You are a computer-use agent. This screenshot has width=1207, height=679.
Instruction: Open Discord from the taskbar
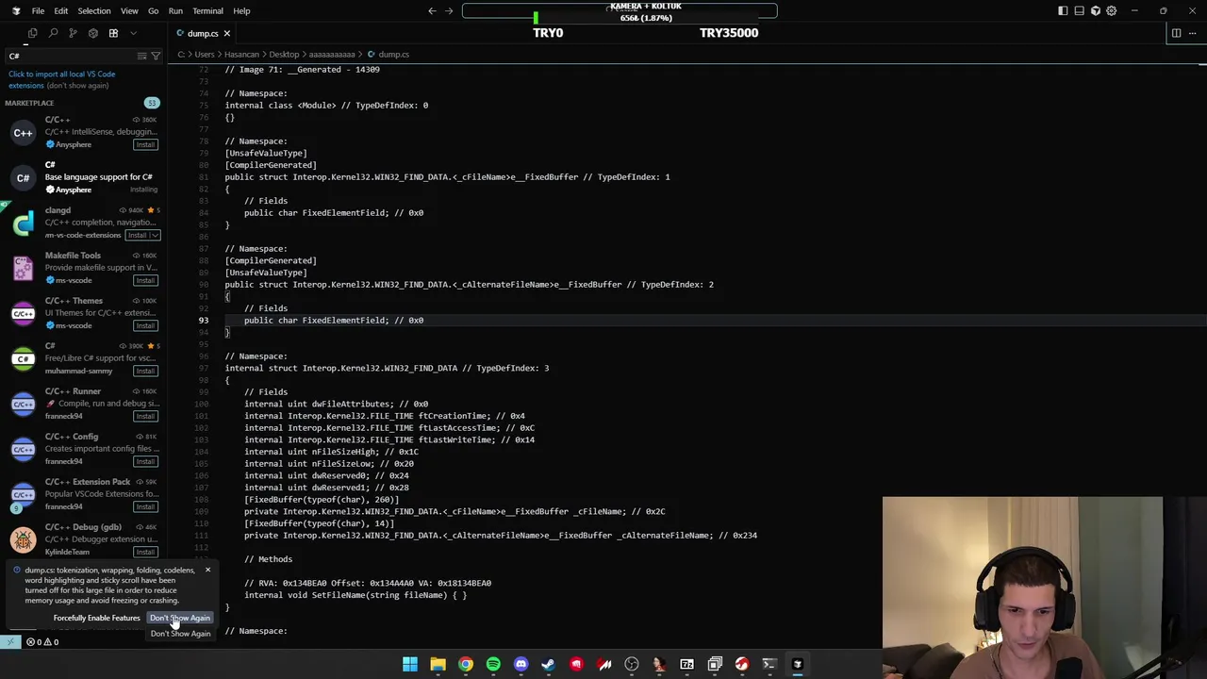521,664
